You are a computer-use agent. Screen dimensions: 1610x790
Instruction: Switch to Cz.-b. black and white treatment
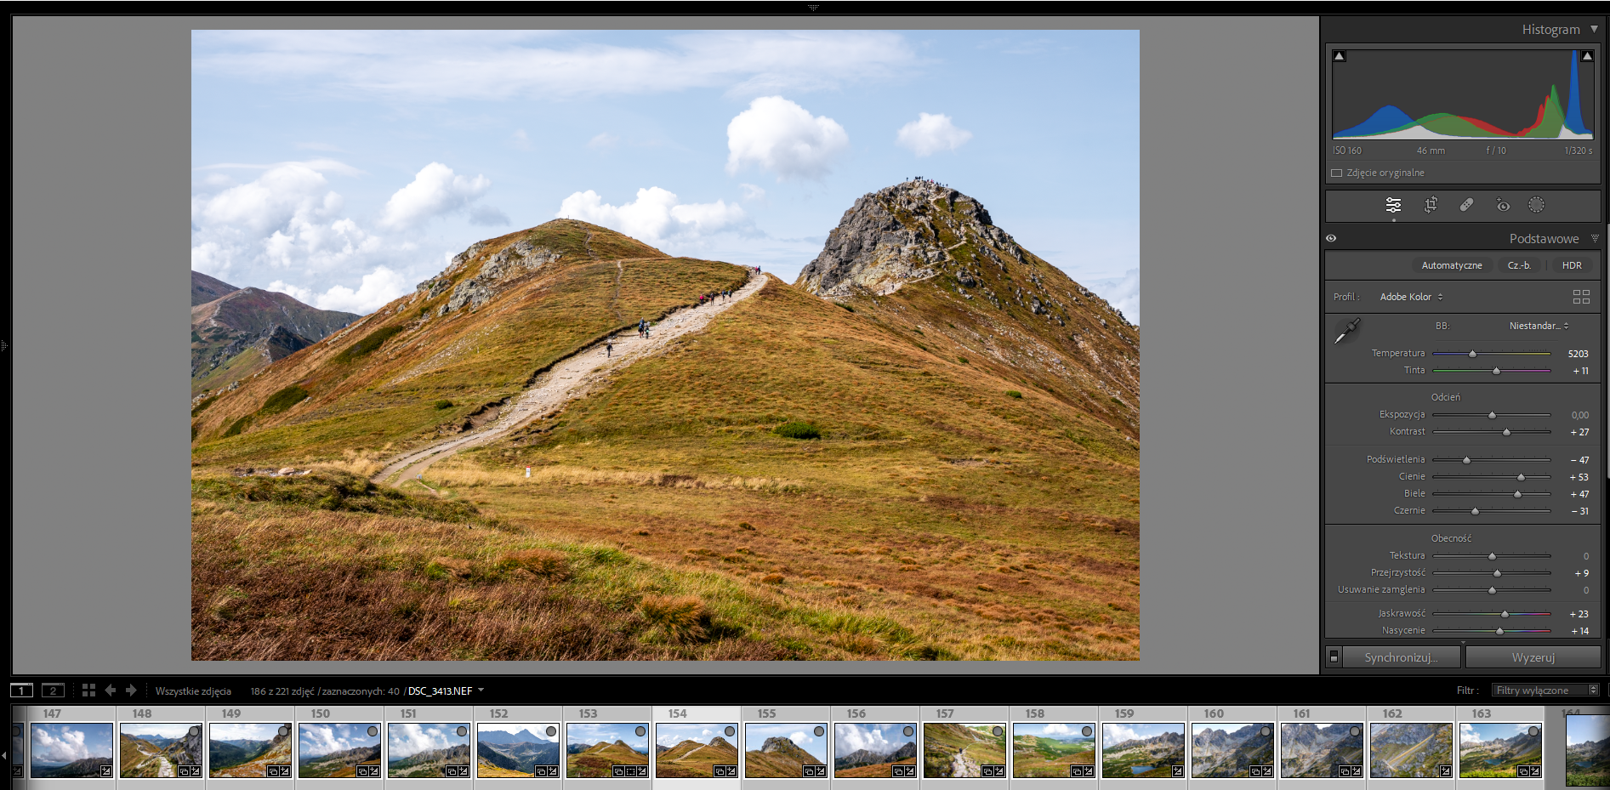click(1519, 265)
